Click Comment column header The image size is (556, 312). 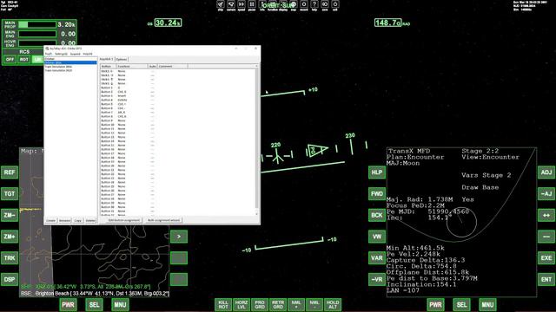click(173, 66)
